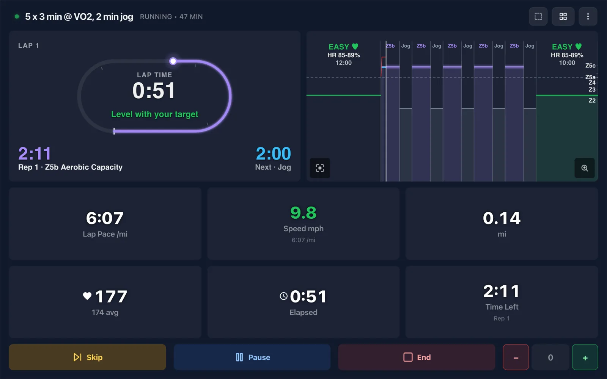Select the first Jog segment label in chart
This screenshot has width=607, height=379.
[x=406, y=46]
